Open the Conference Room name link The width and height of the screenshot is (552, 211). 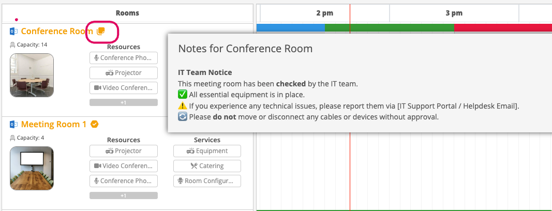click(x=57, y=32)
